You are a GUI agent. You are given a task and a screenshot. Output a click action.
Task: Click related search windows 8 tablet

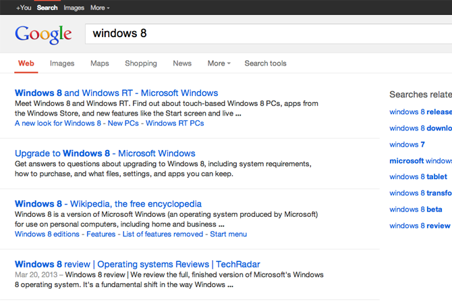click(x=418, y=177)
